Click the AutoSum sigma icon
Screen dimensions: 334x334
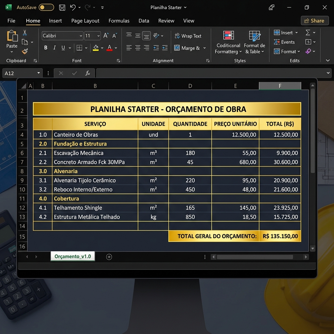click(x=308, y=33)
